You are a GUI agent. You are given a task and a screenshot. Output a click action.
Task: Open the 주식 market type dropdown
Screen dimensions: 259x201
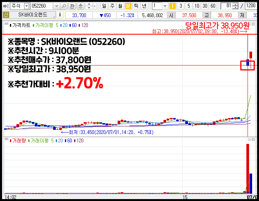click(x=26, y=6)
